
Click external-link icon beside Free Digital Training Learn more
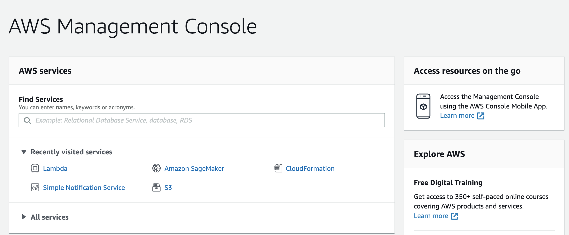pyautogui.click(x=454, y=216)
